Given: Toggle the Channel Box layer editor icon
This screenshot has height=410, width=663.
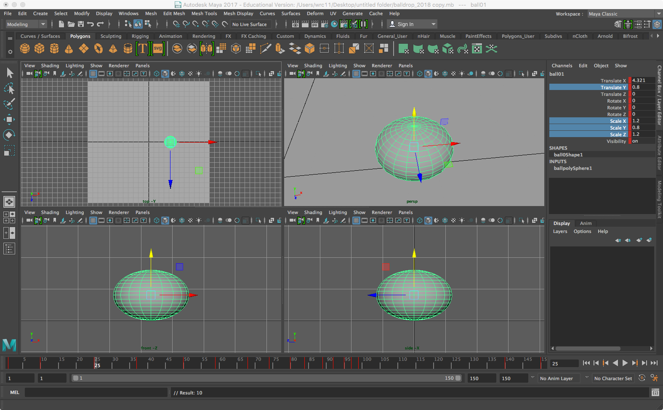Looking at the screenshot, I should (657, 24).
